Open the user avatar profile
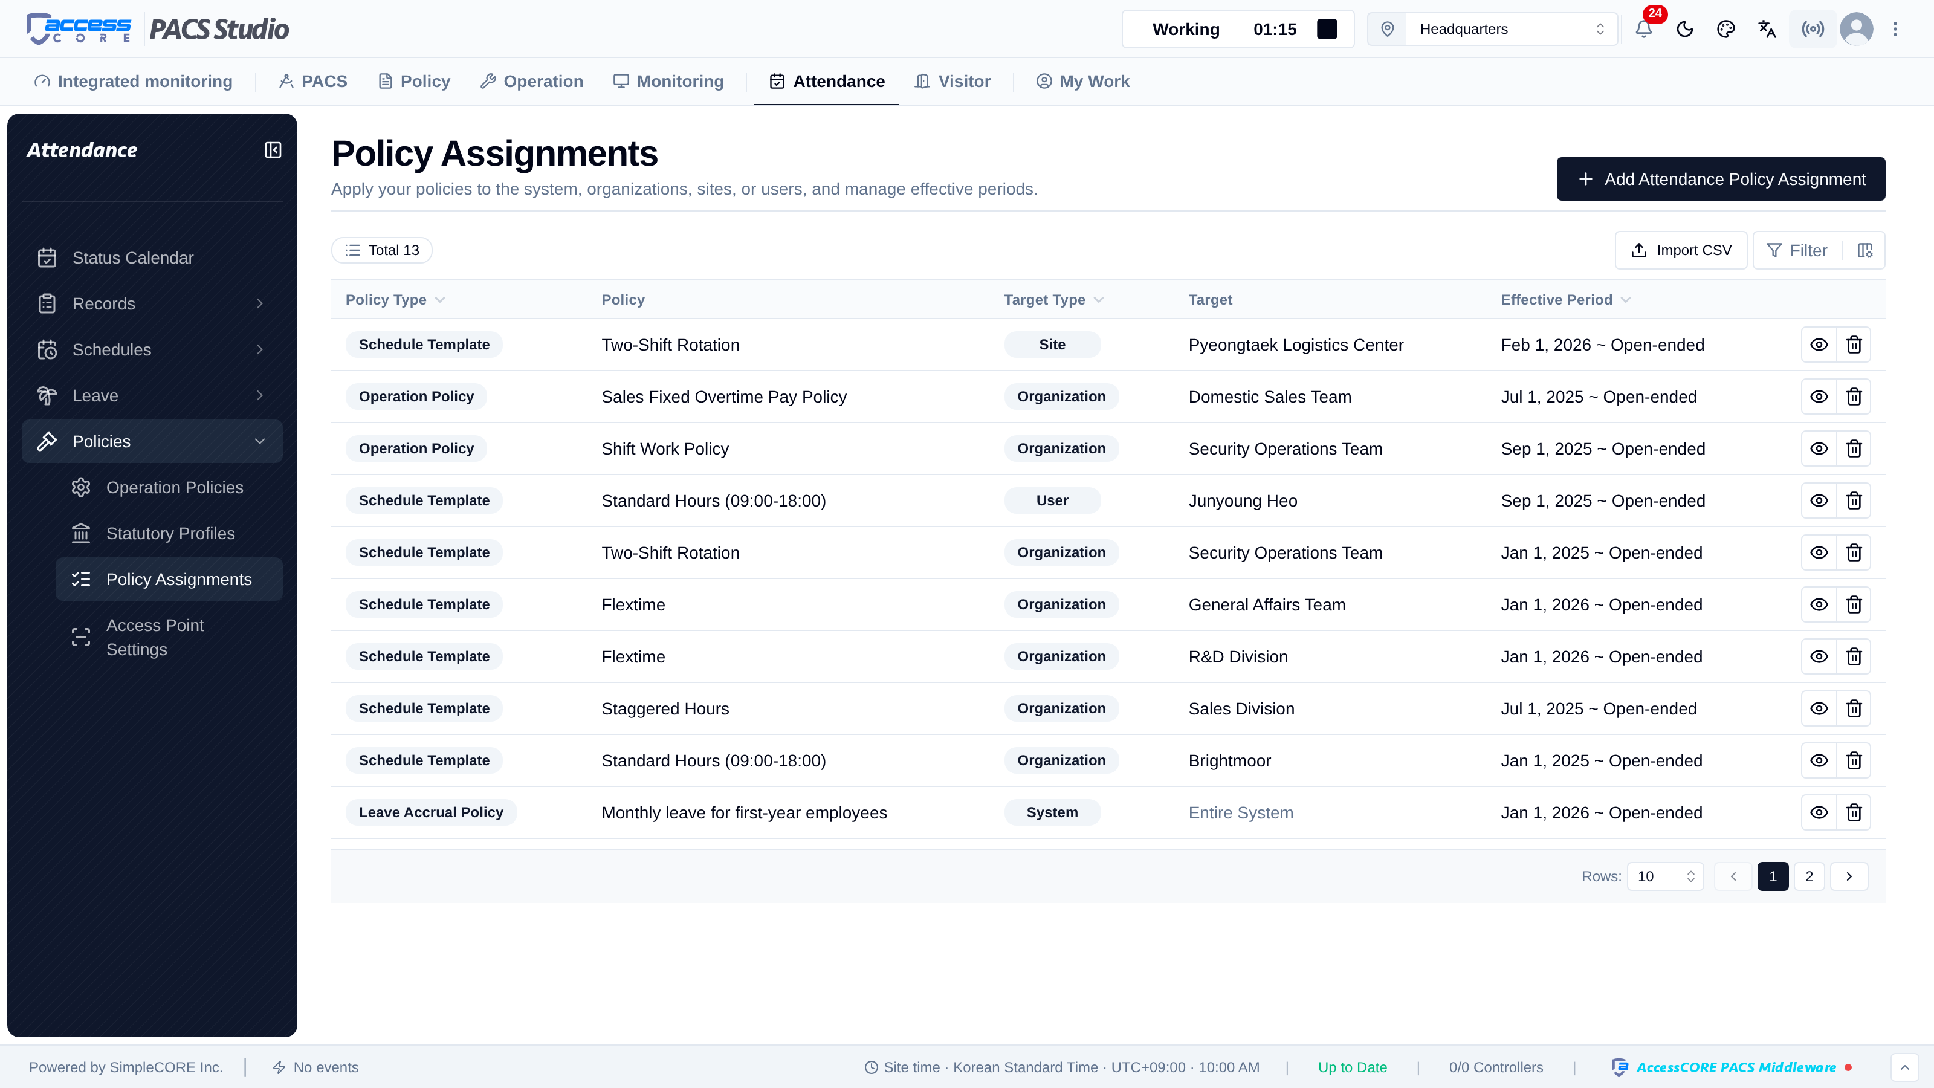The height and width of the screenshot is (1088, 1934). coord(1857,29)
